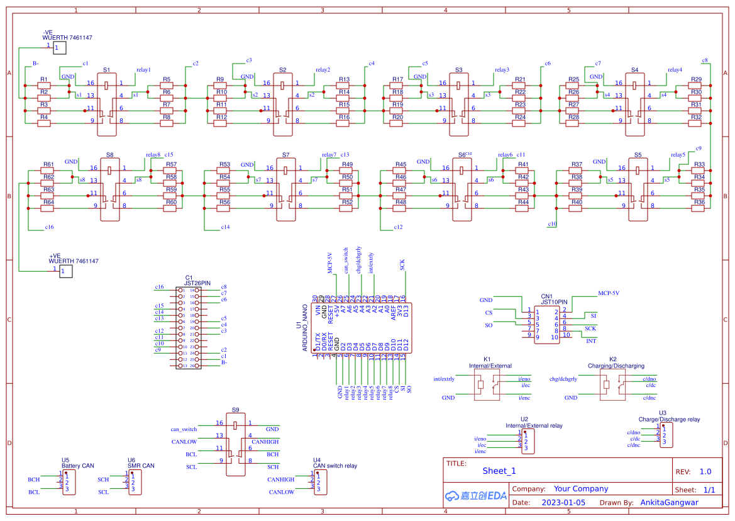Screen dimensions: 735x521
Task: Click the GND net label near S2
Action: pos(248,77)
